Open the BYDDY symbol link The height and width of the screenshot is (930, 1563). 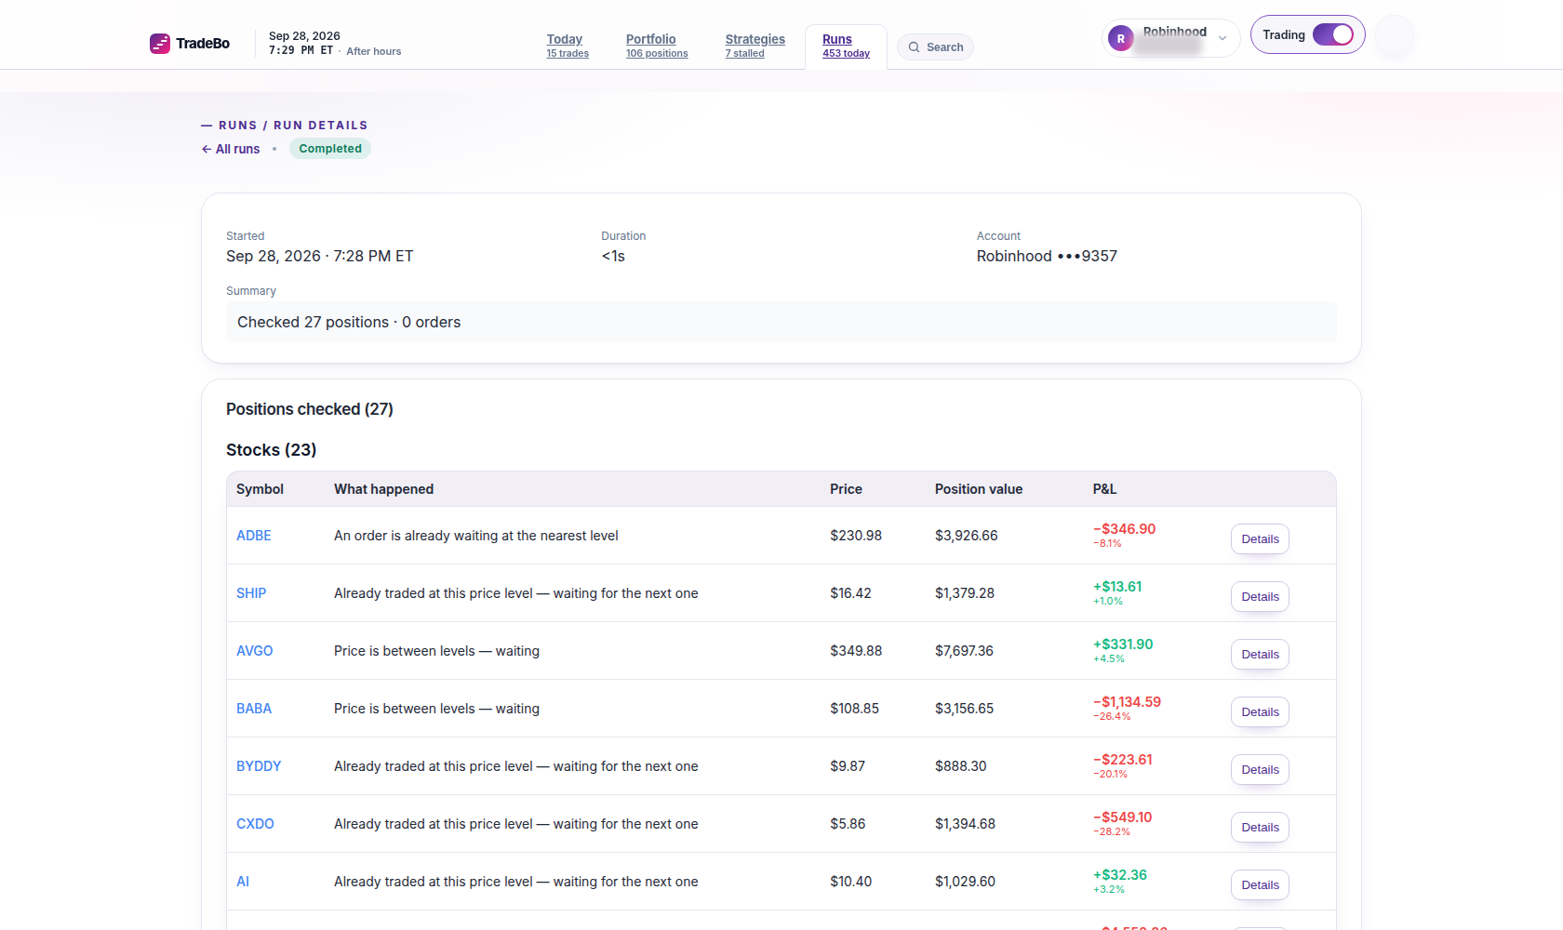(259, 766)
